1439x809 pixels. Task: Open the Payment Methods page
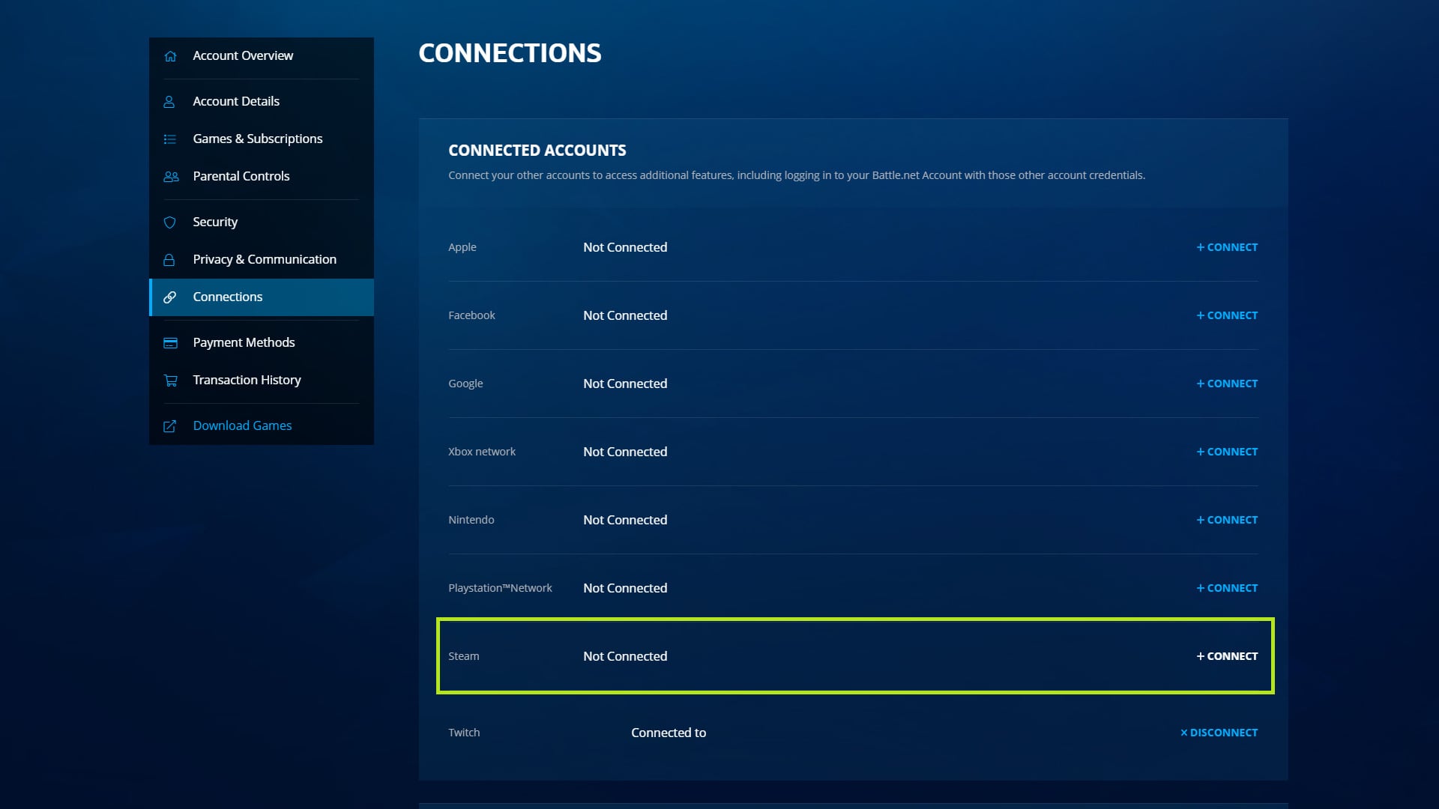(244, 342)
